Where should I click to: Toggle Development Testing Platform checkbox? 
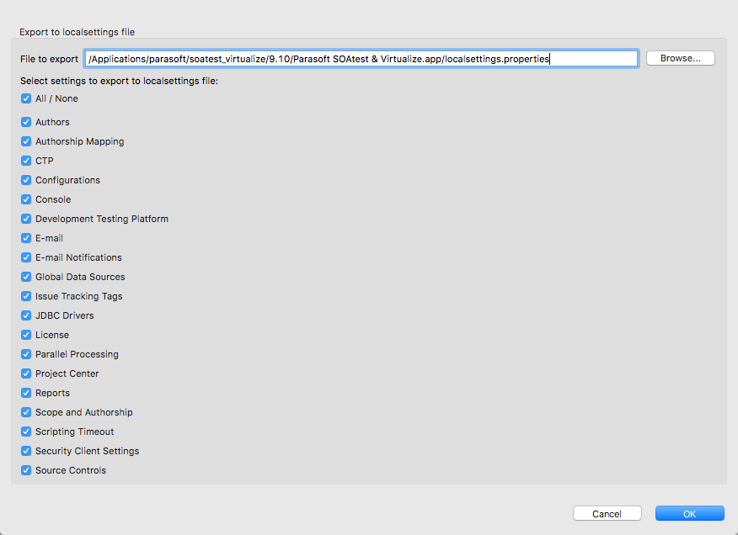click(26, 219)
